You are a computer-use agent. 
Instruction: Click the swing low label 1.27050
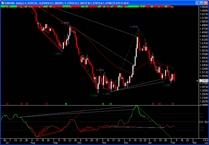[x=167, y=85]
